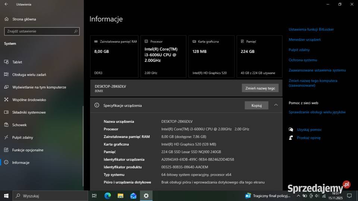
Task: Select the device ID value A20943A9-61DB-499C-9E84-8B2462DD4D58
Action: pyautogui.click(x=198, y=160)
